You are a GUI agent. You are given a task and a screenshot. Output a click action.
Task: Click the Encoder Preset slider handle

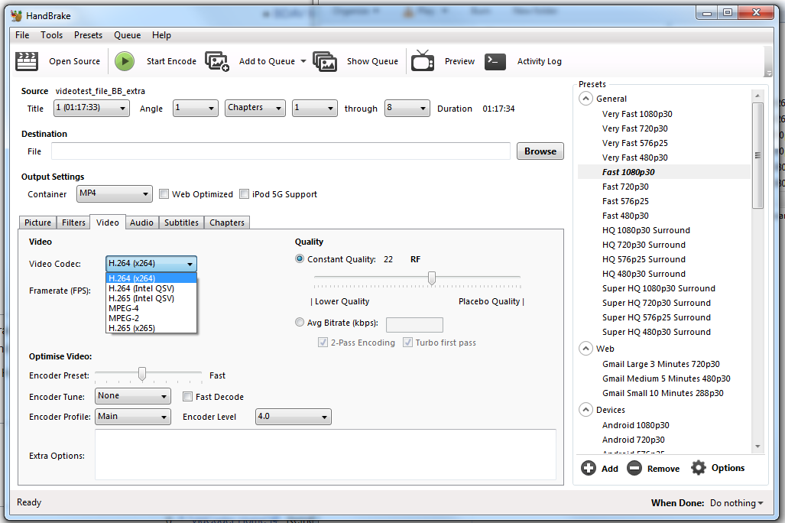142,374
